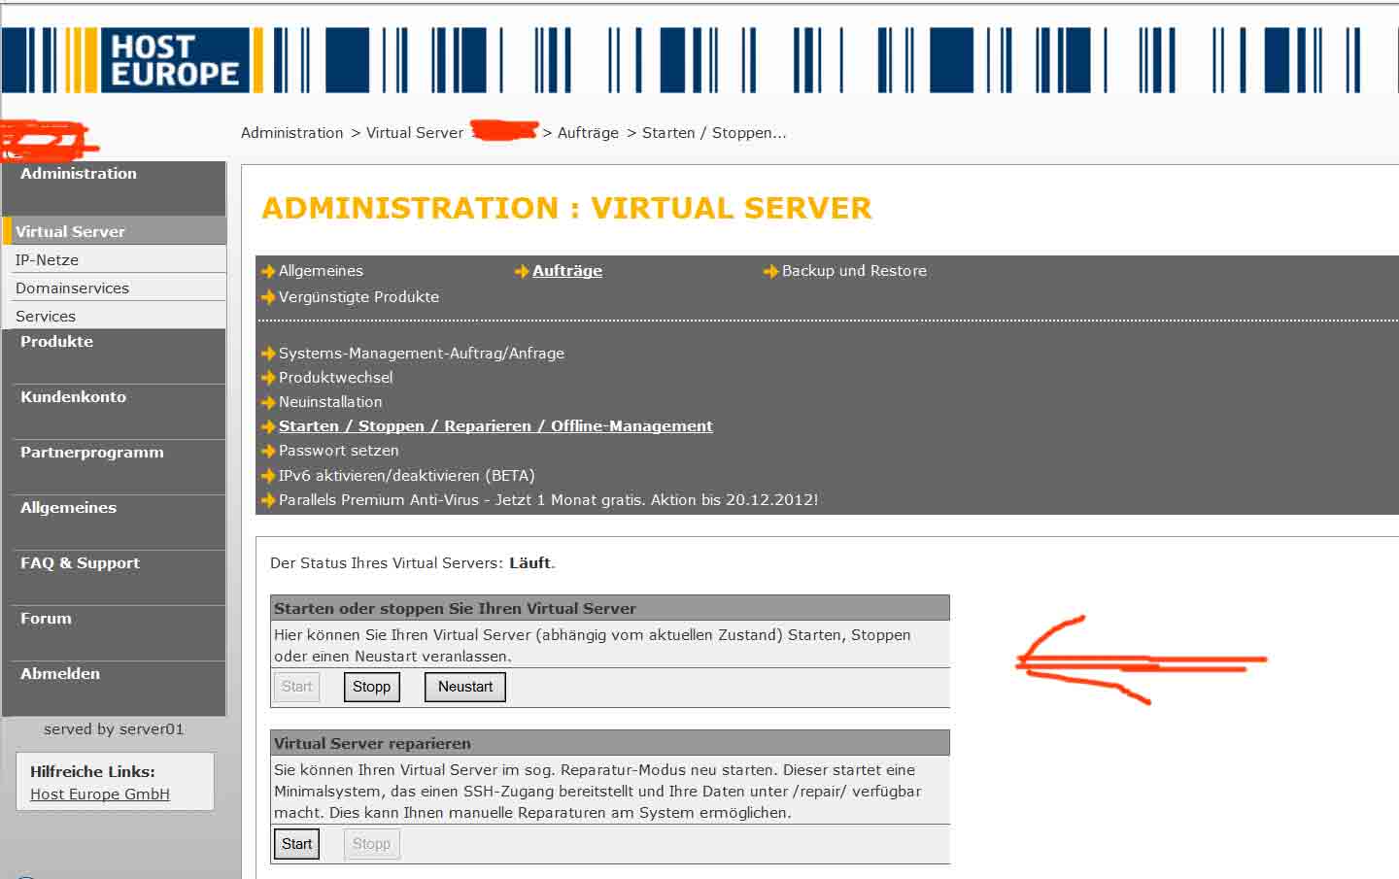The width and height of the screenshot is (1399, 879).
Task: Open Neuinstallation link
Action: [x=330, y=402]
